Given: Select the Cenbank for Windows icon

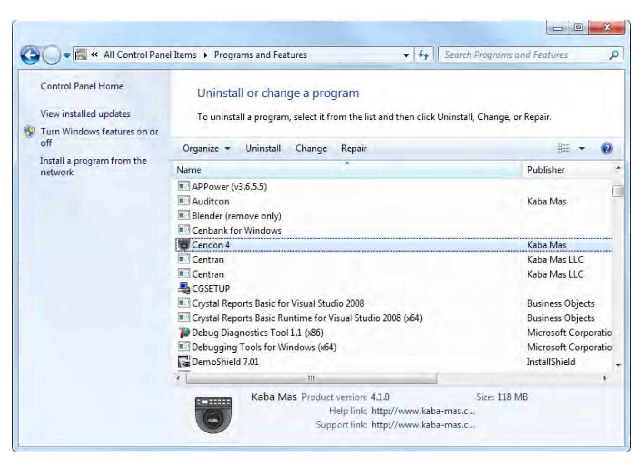Looking at the screenshot, I should point(183,230).
